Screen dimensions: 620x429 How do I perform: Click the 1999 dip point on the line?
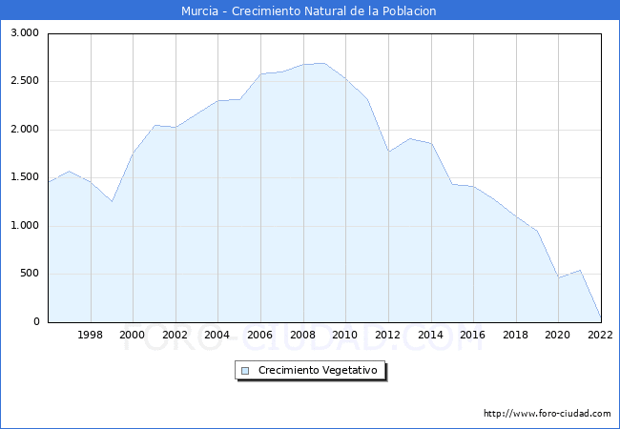point(112,201)
